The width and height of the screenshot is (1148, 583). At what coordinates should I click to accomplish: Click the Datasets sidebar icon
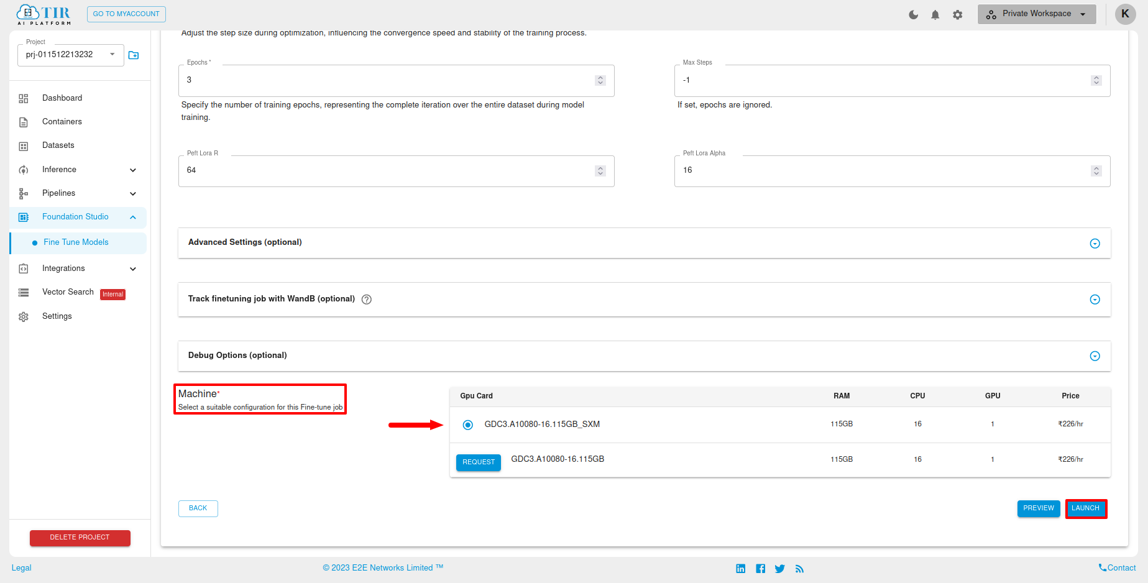(24, 146)
